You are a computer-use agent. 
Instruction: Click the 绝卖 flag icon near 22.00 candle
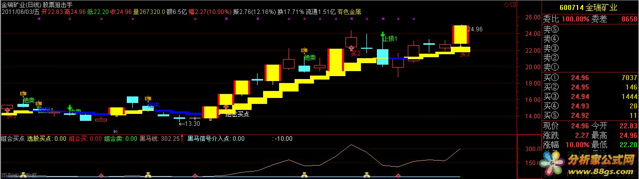coord(304,50)
